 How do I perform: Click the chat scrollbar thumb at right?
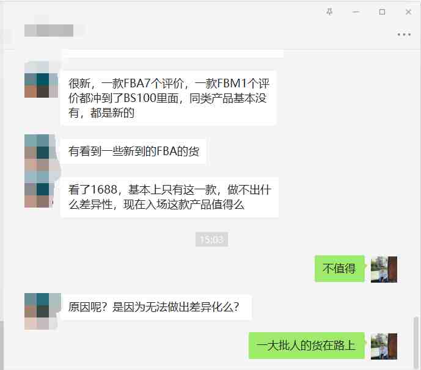click(x=416, y=343)
